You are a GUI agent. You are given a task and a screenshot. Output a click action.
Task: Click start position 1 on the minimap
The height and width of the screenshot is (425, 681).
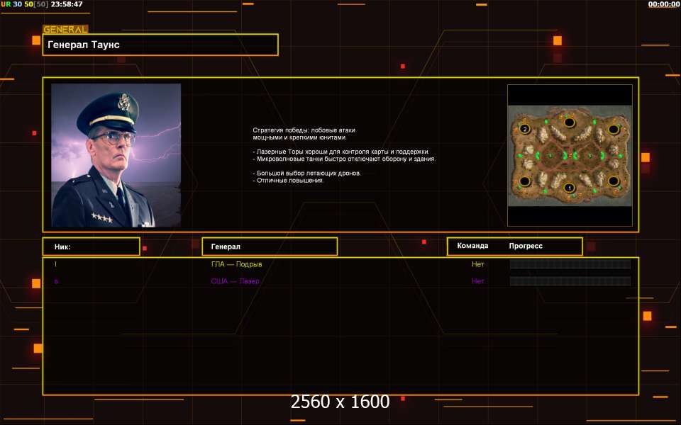point(568,188)
